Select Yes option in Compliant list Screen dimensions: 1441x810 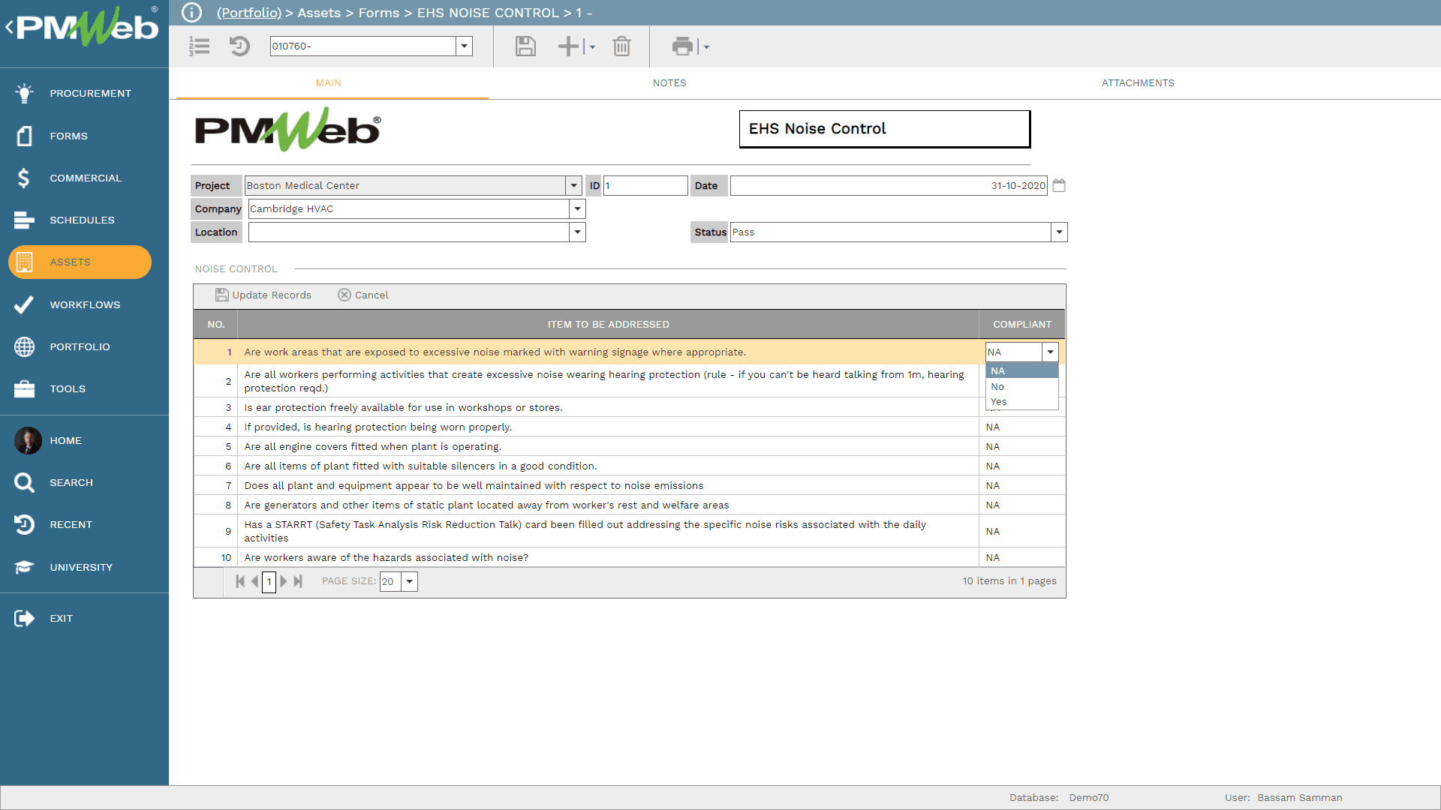[1021, 402]
